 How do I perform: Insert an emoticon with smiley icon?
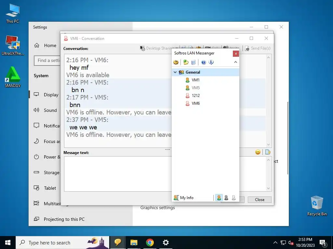(258, 152)
